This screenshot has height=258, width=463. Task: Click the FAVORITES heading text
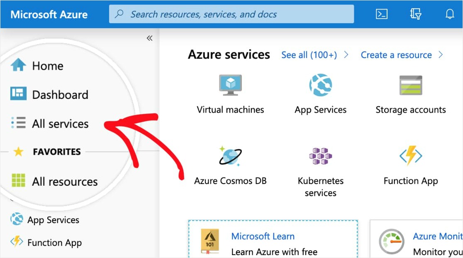tap(57, 152)
